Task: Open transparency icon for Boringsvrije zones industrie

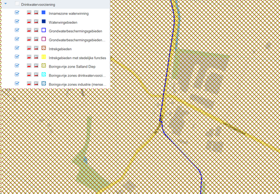Action: [29, 83]
